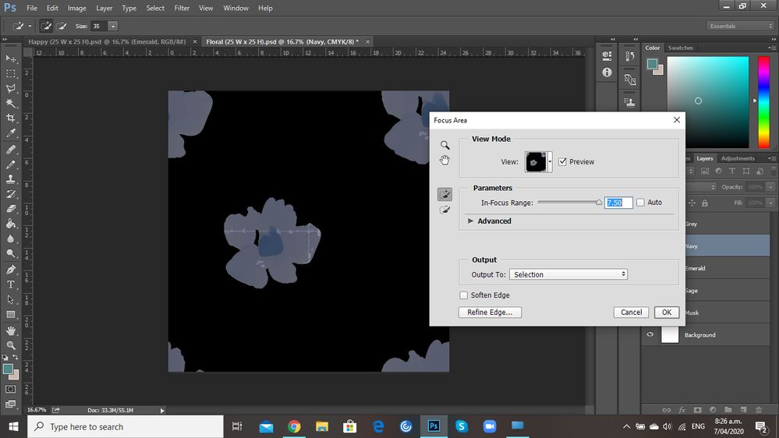Click the rainbow hue slider strip
This screenshot has height=438, width=779.
[x=763, y=102]
